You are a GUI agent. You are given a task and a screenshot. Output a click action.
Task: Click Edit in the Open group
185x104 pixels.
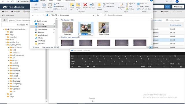coord(129,6)
